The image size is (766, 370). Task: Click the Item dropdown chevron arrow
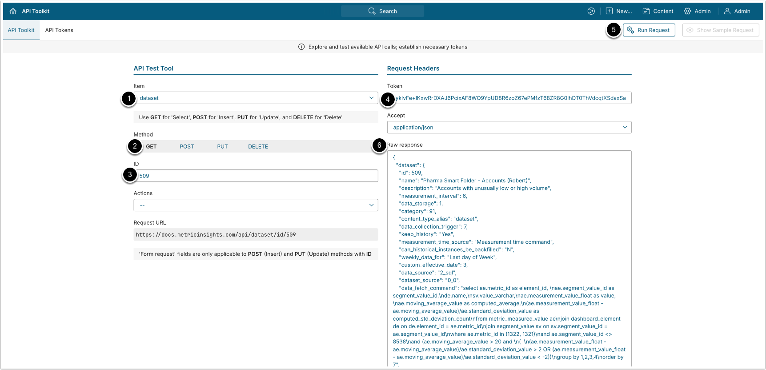coord(371,98)
